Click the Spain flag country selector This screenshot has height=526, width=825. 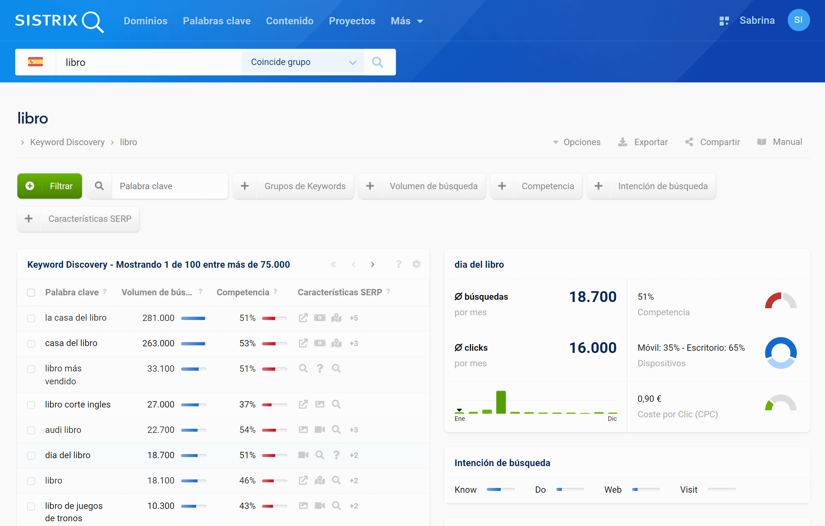(x=35, y=62)
